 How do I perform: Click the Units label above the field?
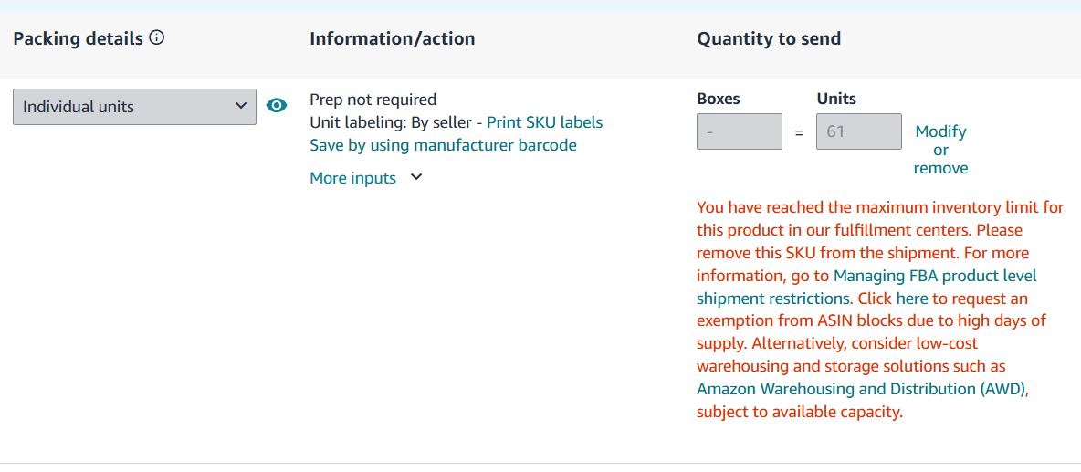(x=836, y=99)
